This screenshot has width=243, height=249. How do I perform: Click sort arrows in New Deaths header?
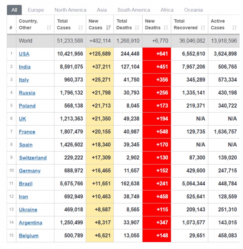click(x=166, y=27)
